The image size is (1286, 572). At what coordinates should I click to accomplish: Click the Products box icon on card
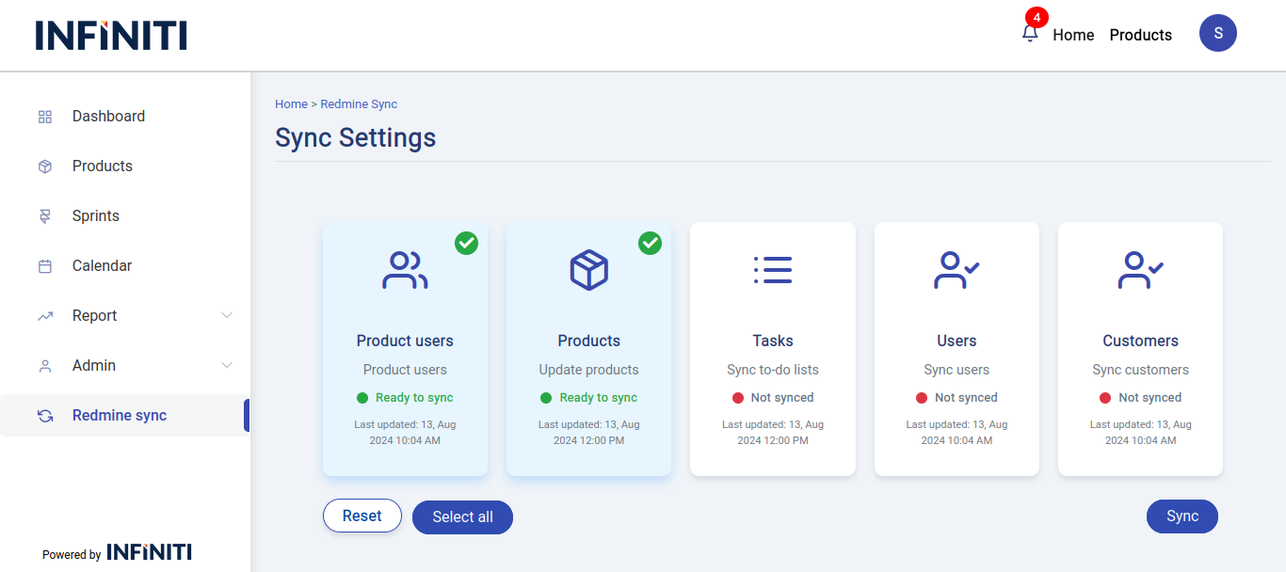588,270
